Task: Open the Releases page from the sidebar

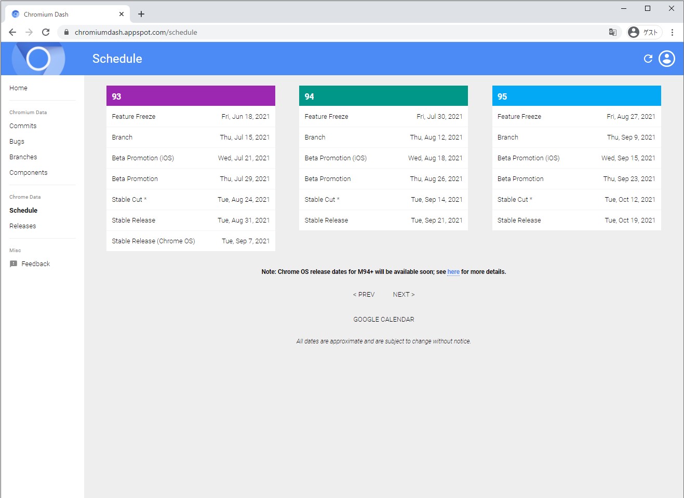Action: click(22, 226)
